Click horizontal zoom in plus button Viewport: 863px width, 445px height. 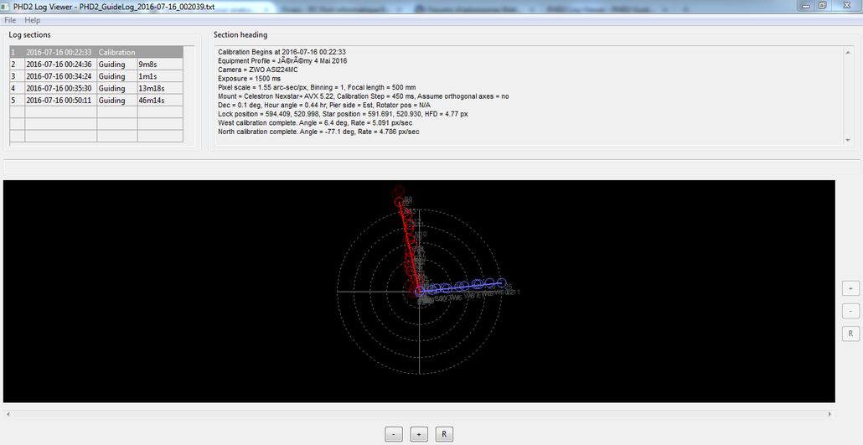click(419, 434)
